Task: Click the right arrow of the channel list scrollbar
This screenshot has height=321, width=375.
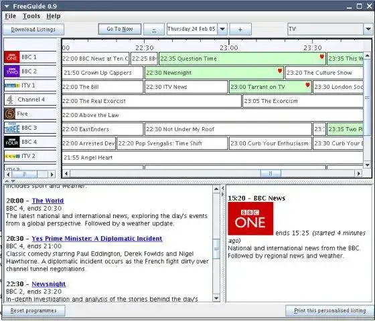Action: (x=52, y=175)
